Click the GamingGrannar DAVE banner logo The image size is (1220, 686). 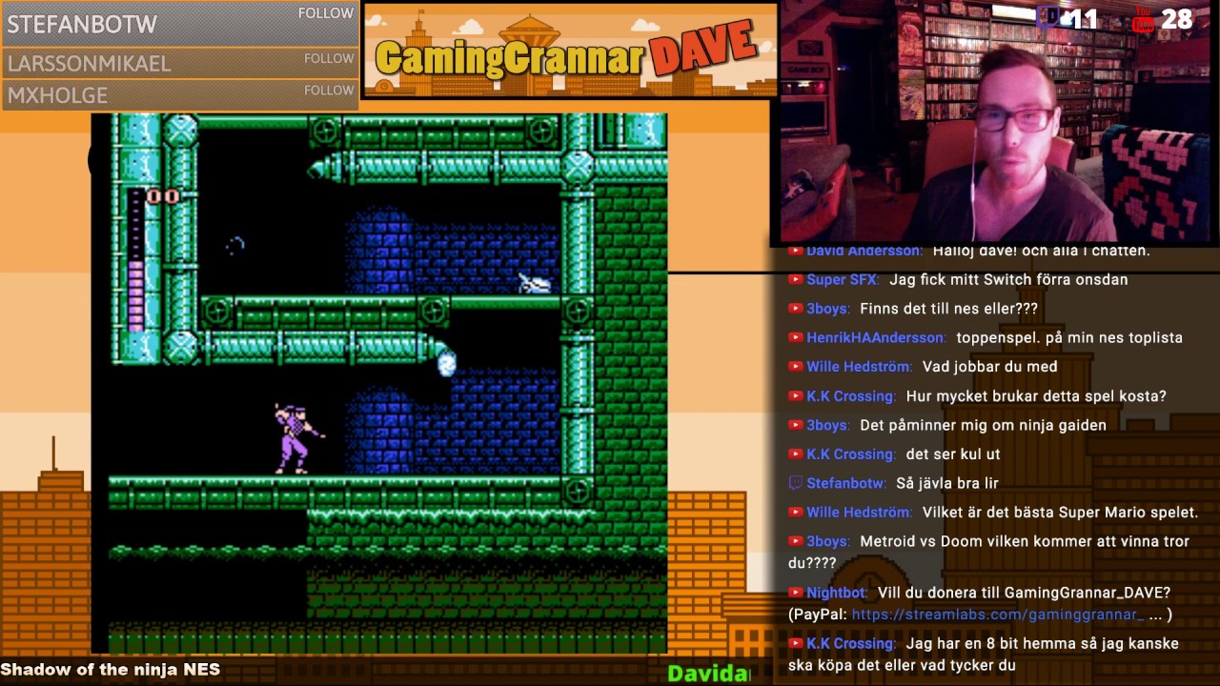pyautogui.click(x=570, y=50)
